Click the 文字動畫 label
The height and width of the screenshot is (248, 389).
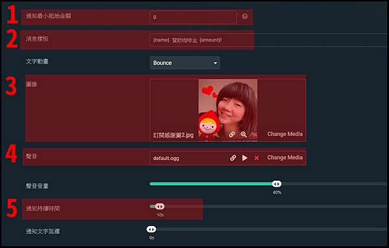tap(37, 62)
